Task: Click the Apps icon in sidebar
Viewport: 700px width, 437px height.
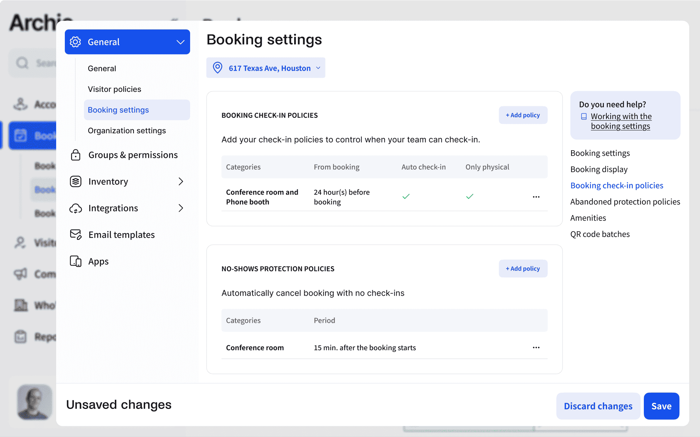Action: pyautogui.click(x=76, y=261)
